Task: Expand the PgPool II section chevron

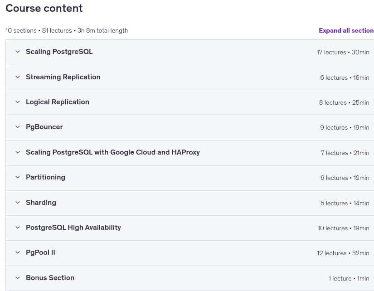Action: click(x=18, y=252)
